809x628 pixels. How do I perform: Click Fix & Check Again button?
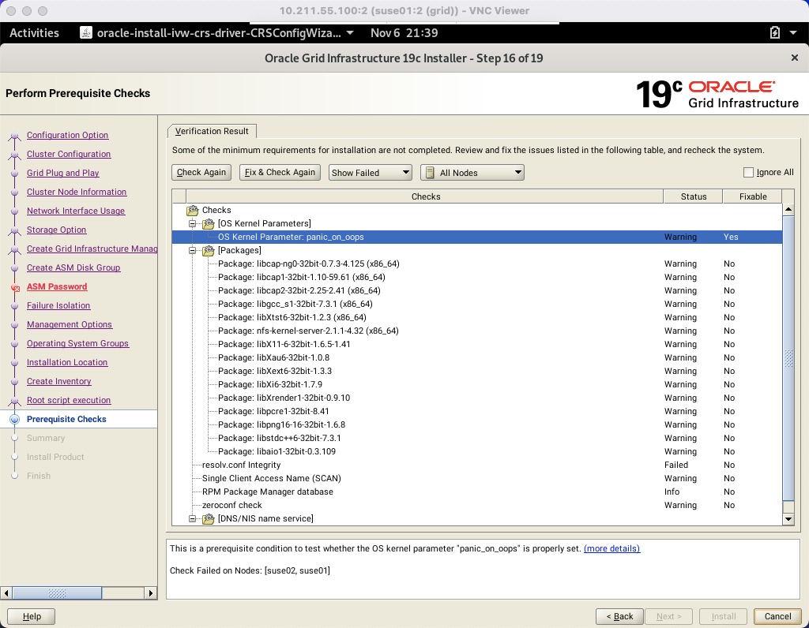pyautogui.click(x=280, y=172)
